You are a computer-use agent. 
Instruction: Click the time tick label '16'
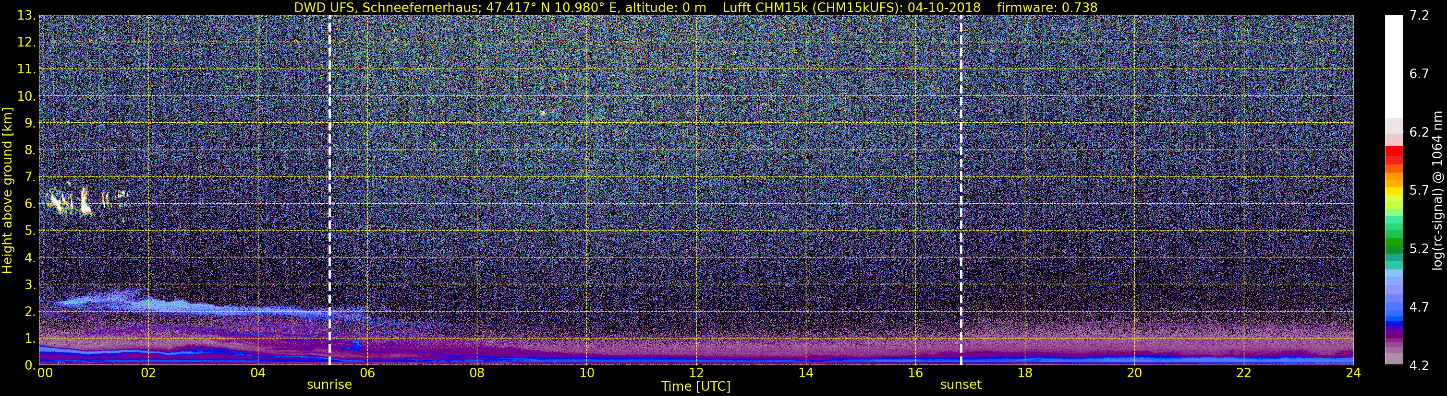(x=915, y=373)
